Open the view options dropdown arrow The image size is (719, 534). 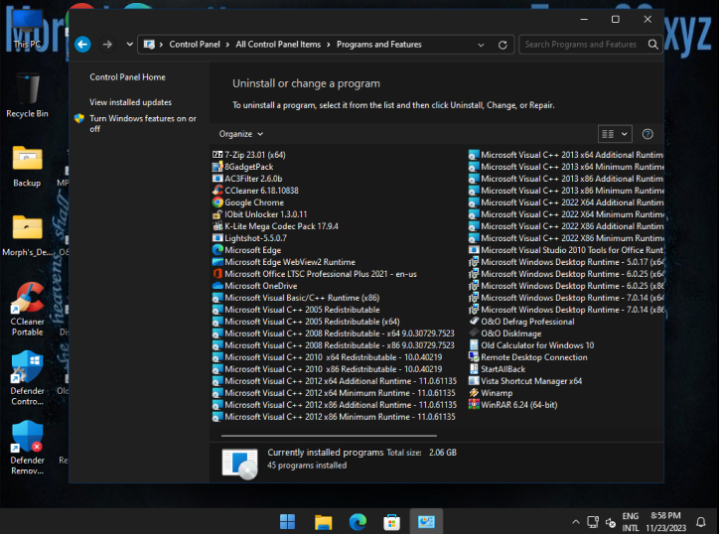click(624, 134)
